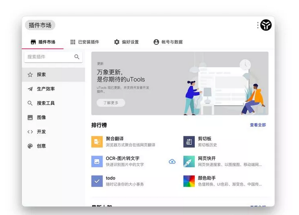The image size is (299, 215).
Task: Select the 探索 category
Action: tap(54, 74)
